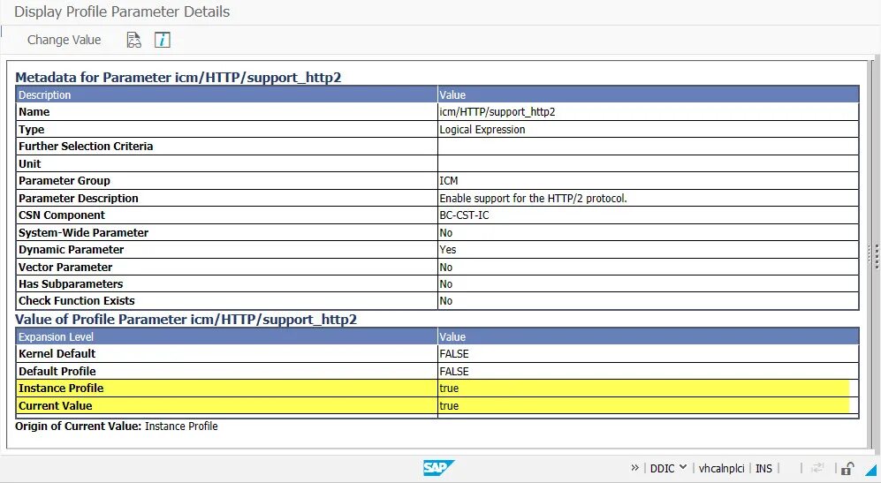Click the padlock icon in status bar

click(847, 468)
